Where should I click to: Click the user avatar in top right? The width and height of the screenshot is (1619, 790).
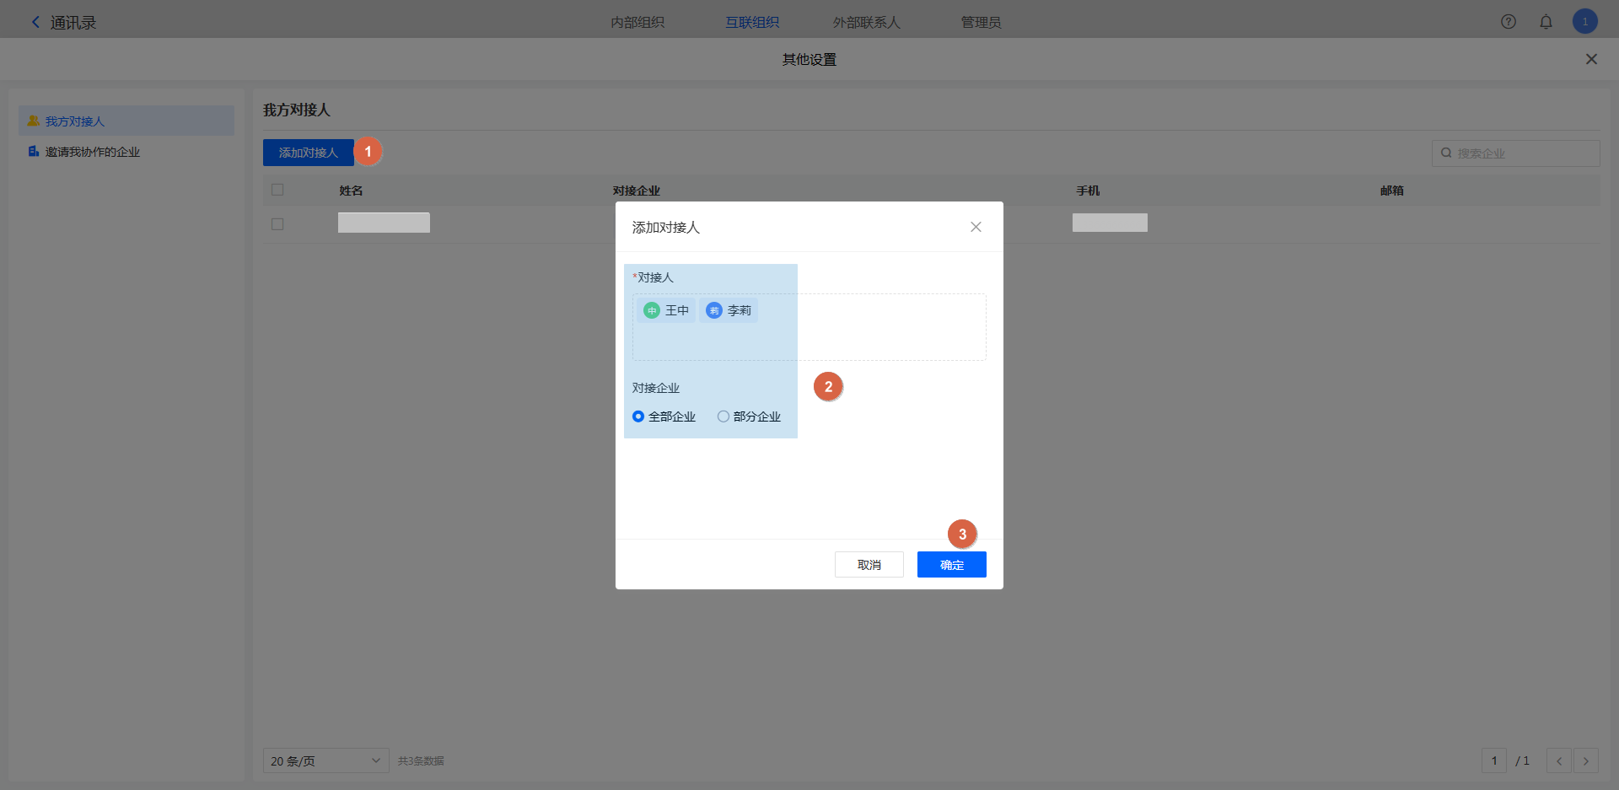coord(1584,22)
